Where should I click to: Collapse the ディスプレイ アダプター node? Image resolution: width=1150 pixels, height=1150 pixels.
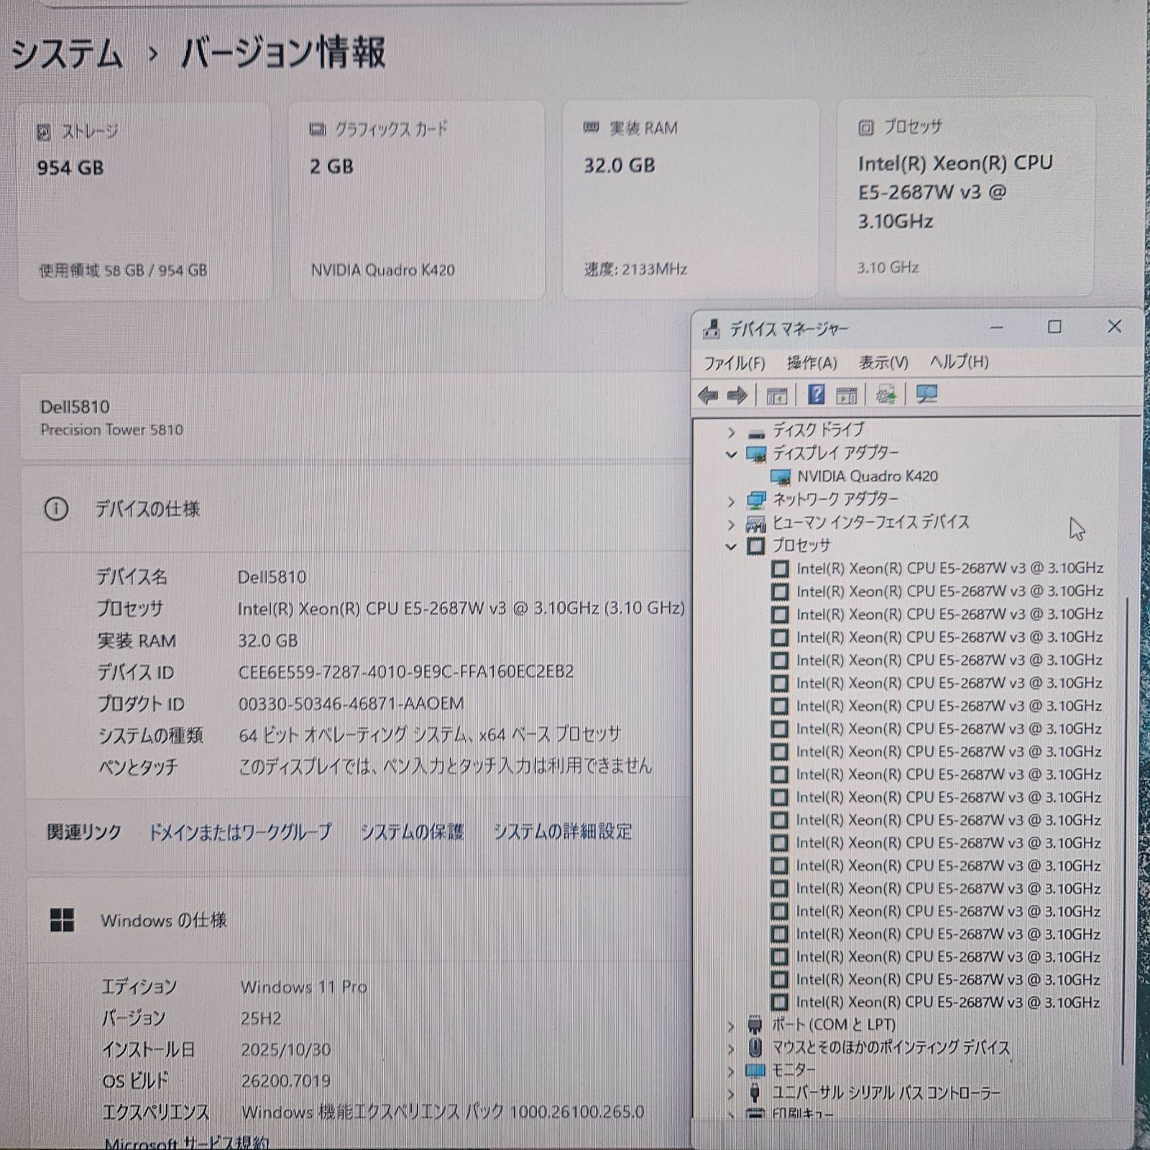tap(731, 454)
